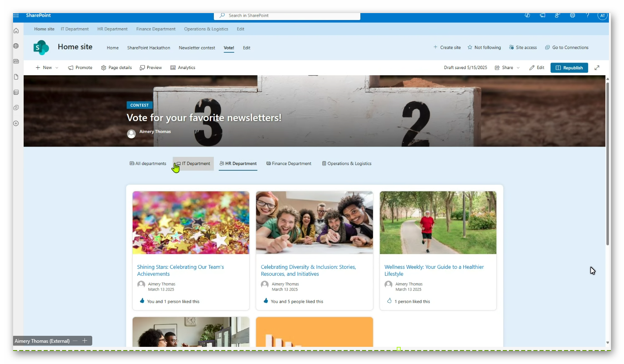Open My news icon in app bar
Viewport: 624px width, 364px height.
click(16, 61)
